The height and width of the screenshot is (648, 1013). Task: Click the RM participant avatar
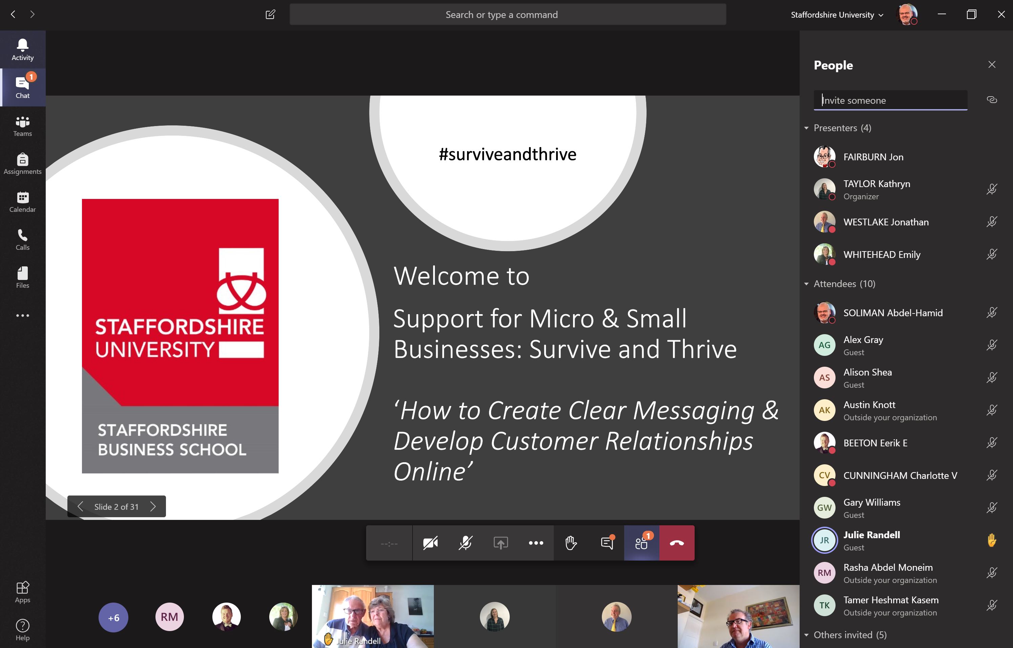(170, 617)
